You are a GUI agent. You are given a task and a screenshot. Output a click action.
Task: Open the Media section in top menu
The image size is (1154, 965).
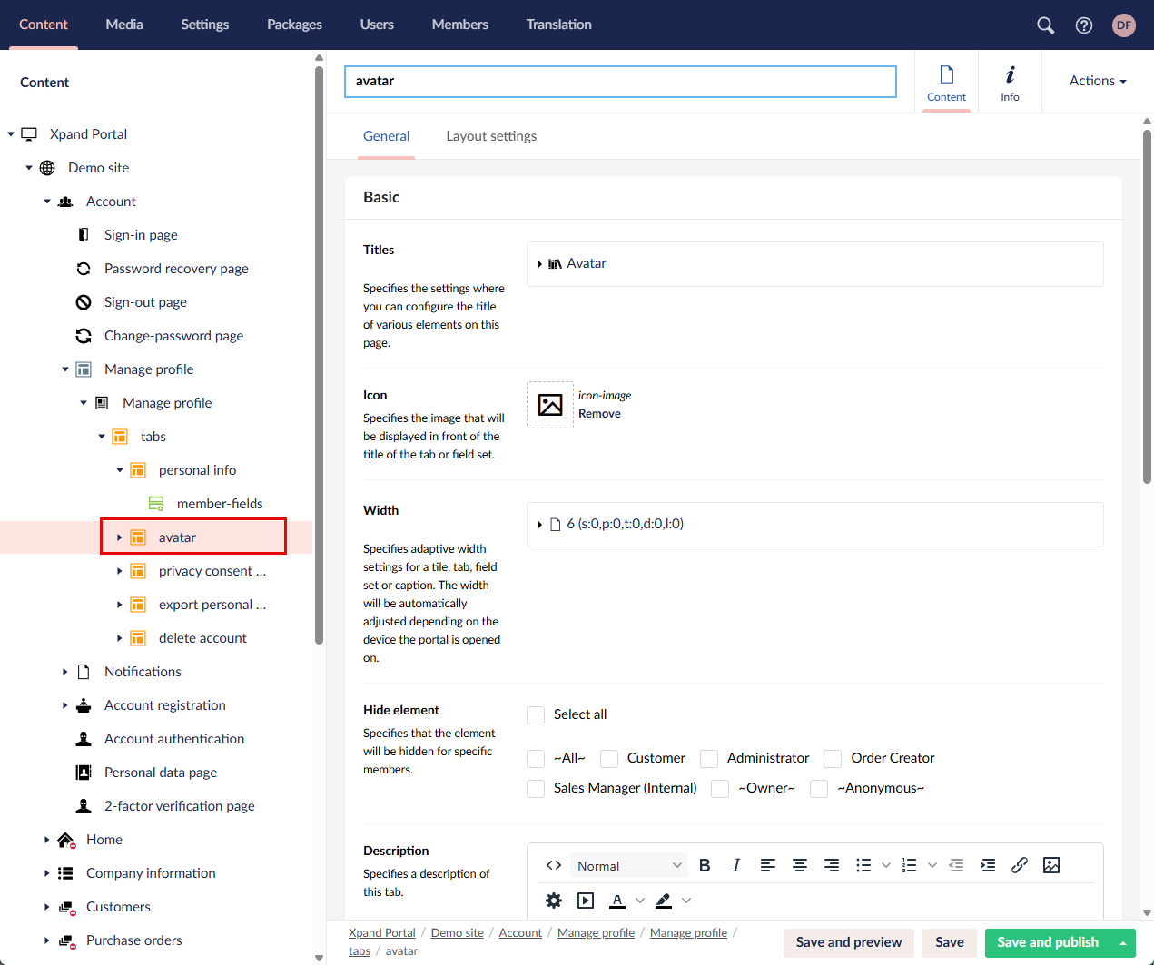coord(124,25)
